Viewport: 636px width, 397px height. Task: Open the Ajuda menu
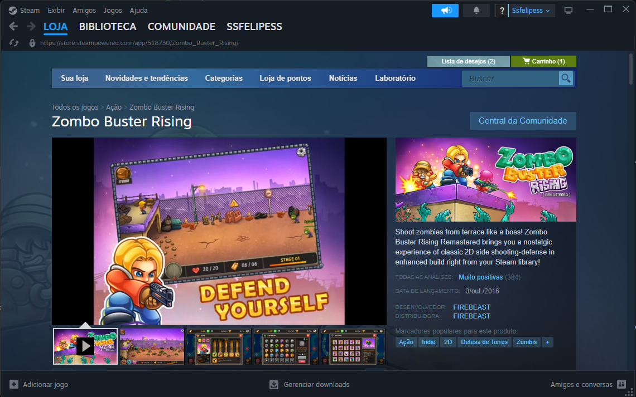(139, 11)
